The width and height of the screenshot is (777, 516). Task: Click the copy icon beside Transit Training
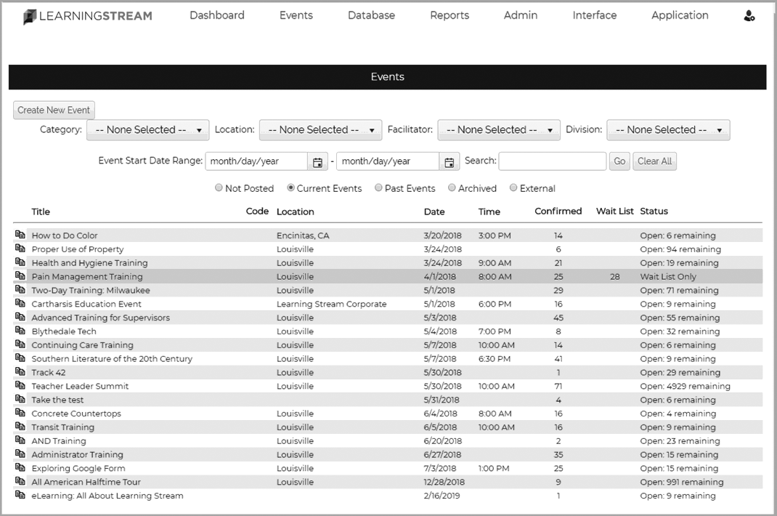pyautogui.click(x=20, y=426)
